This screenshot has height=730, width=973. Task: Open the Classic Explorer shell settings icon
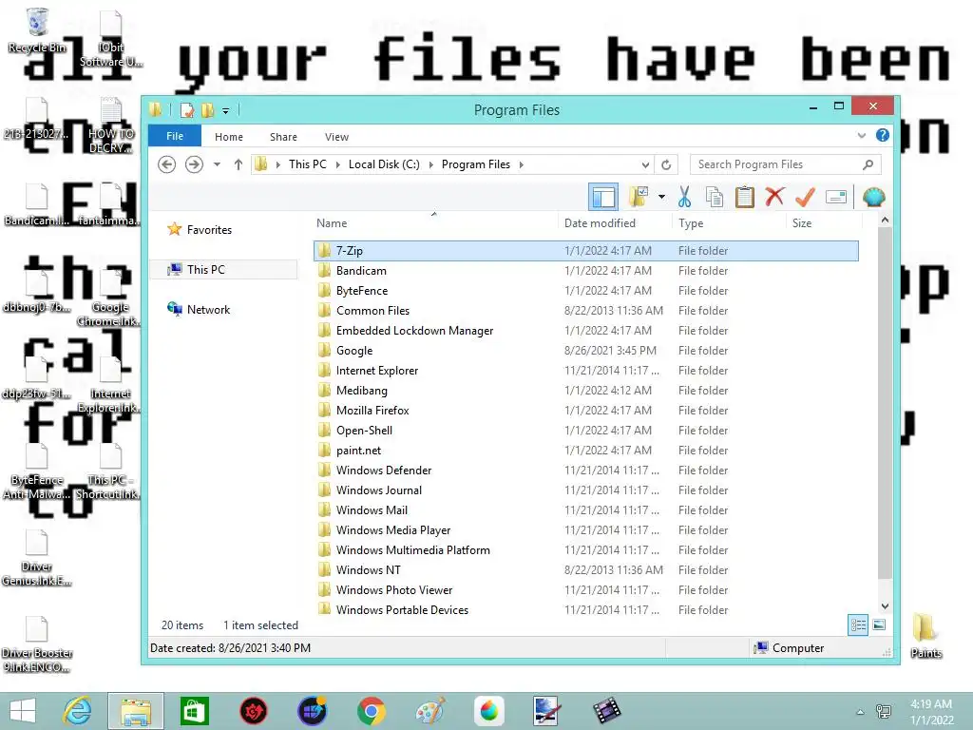tap(874, 198)
